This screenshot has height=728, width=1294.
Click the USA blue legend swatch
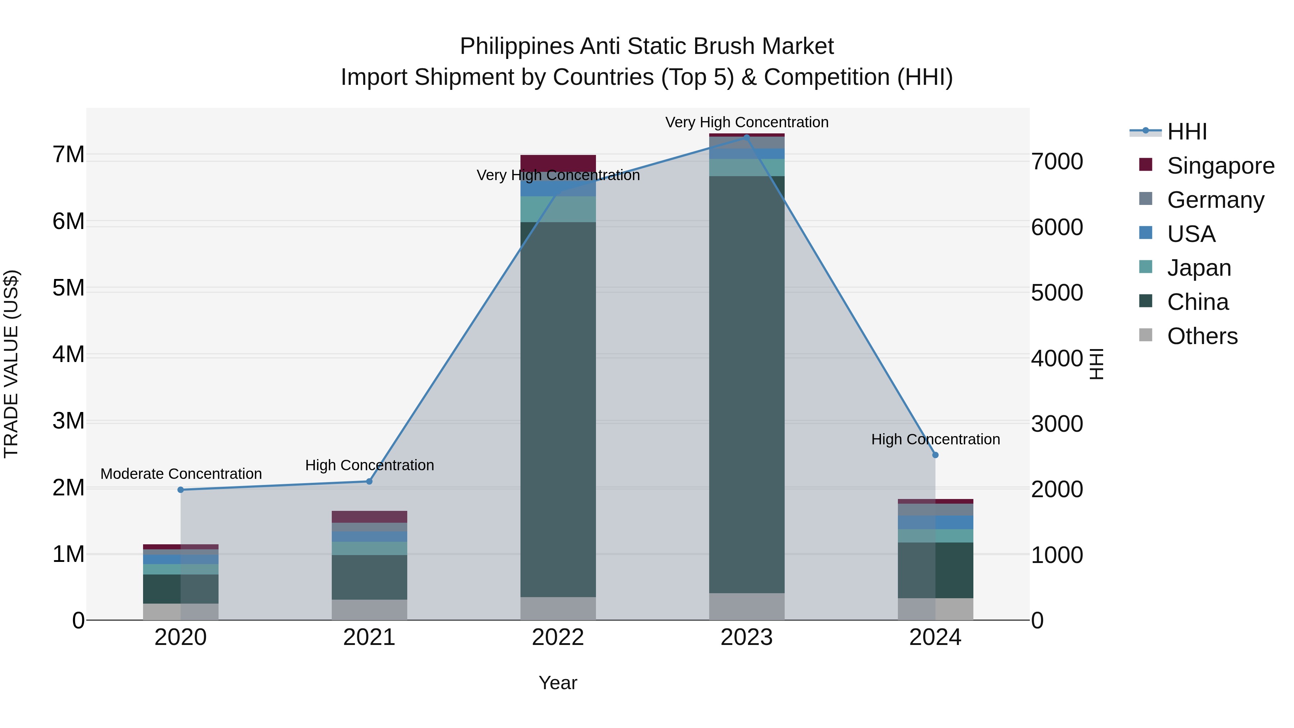point(1146,233)
